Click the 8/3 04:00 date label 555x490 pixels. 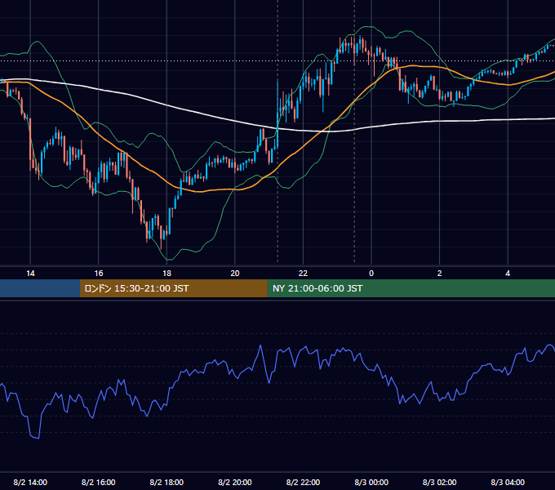(x=508, y=482)
